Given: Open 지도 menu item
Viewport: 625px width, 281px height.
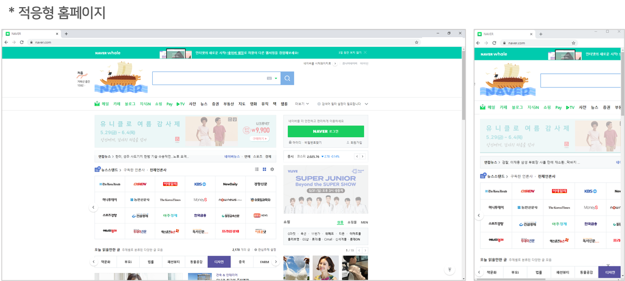Looking at the screenshot, I should pyautogui.click(x=242, y=104).
